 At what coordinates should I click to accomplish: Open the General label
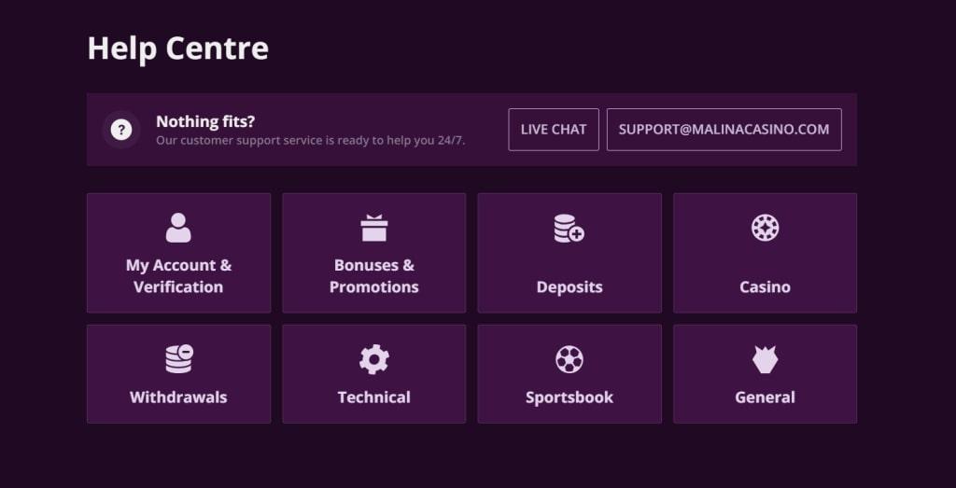[765, 397]
